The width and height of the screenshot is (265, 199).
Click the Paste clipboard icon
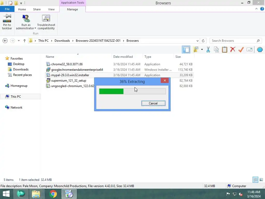point(225,49)
